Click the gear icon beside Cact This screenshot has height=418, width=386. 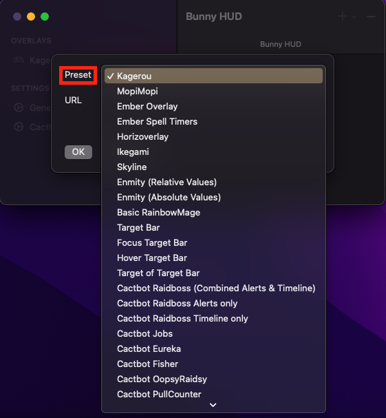coord(19,127)
